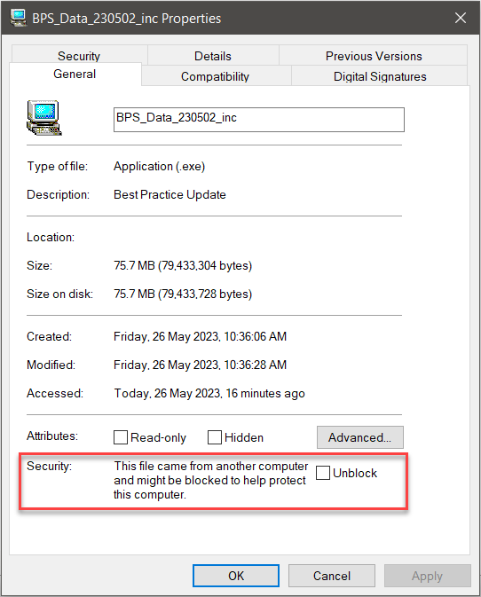
Task: Check the Hidden attribute box
Action: pos(215,437)
